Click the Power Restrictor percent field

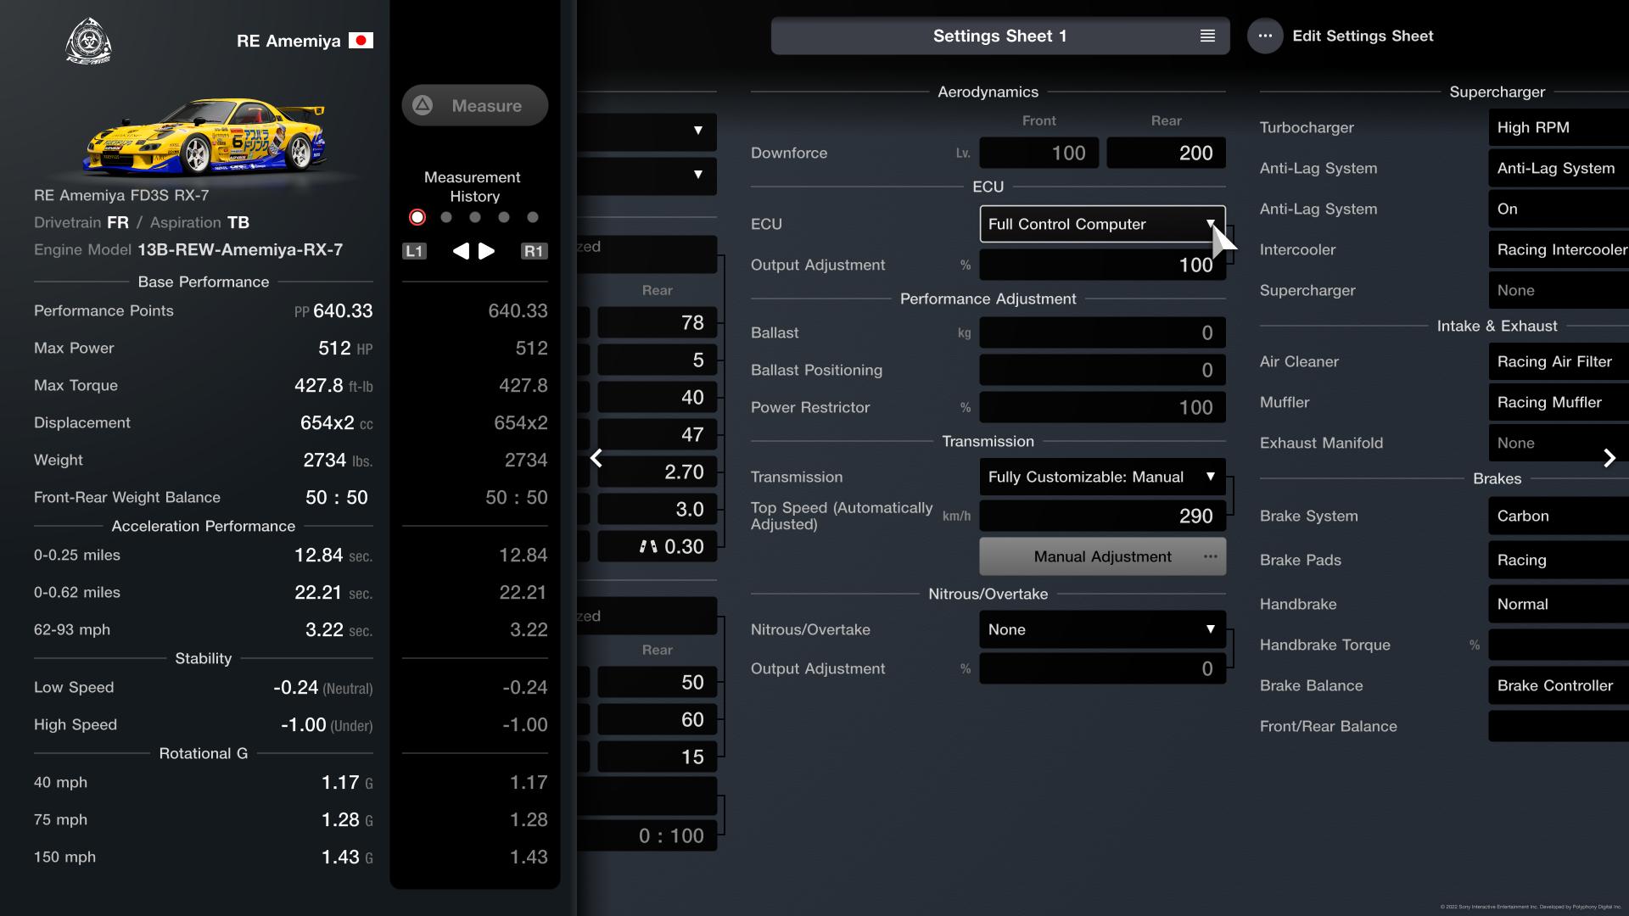tap(1102, 407)
